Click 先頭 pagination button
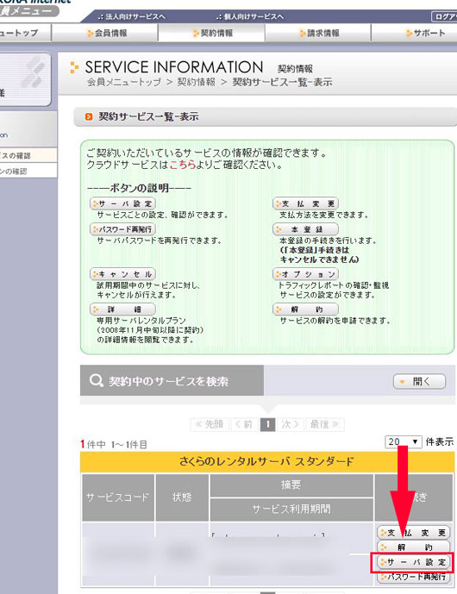This screenshot has height=594, width=457. click(x=210, y=424)
